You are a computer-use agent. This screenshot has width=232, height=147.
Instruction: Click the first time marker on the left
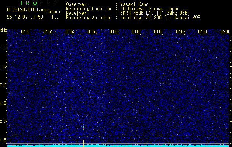[25, 32]
